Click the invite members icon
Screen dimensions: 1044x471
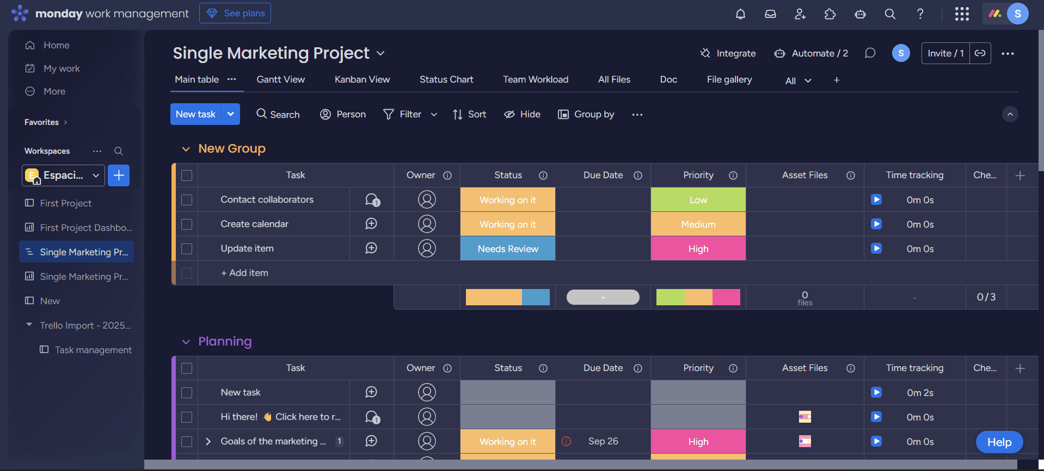[x=800, y=14]
